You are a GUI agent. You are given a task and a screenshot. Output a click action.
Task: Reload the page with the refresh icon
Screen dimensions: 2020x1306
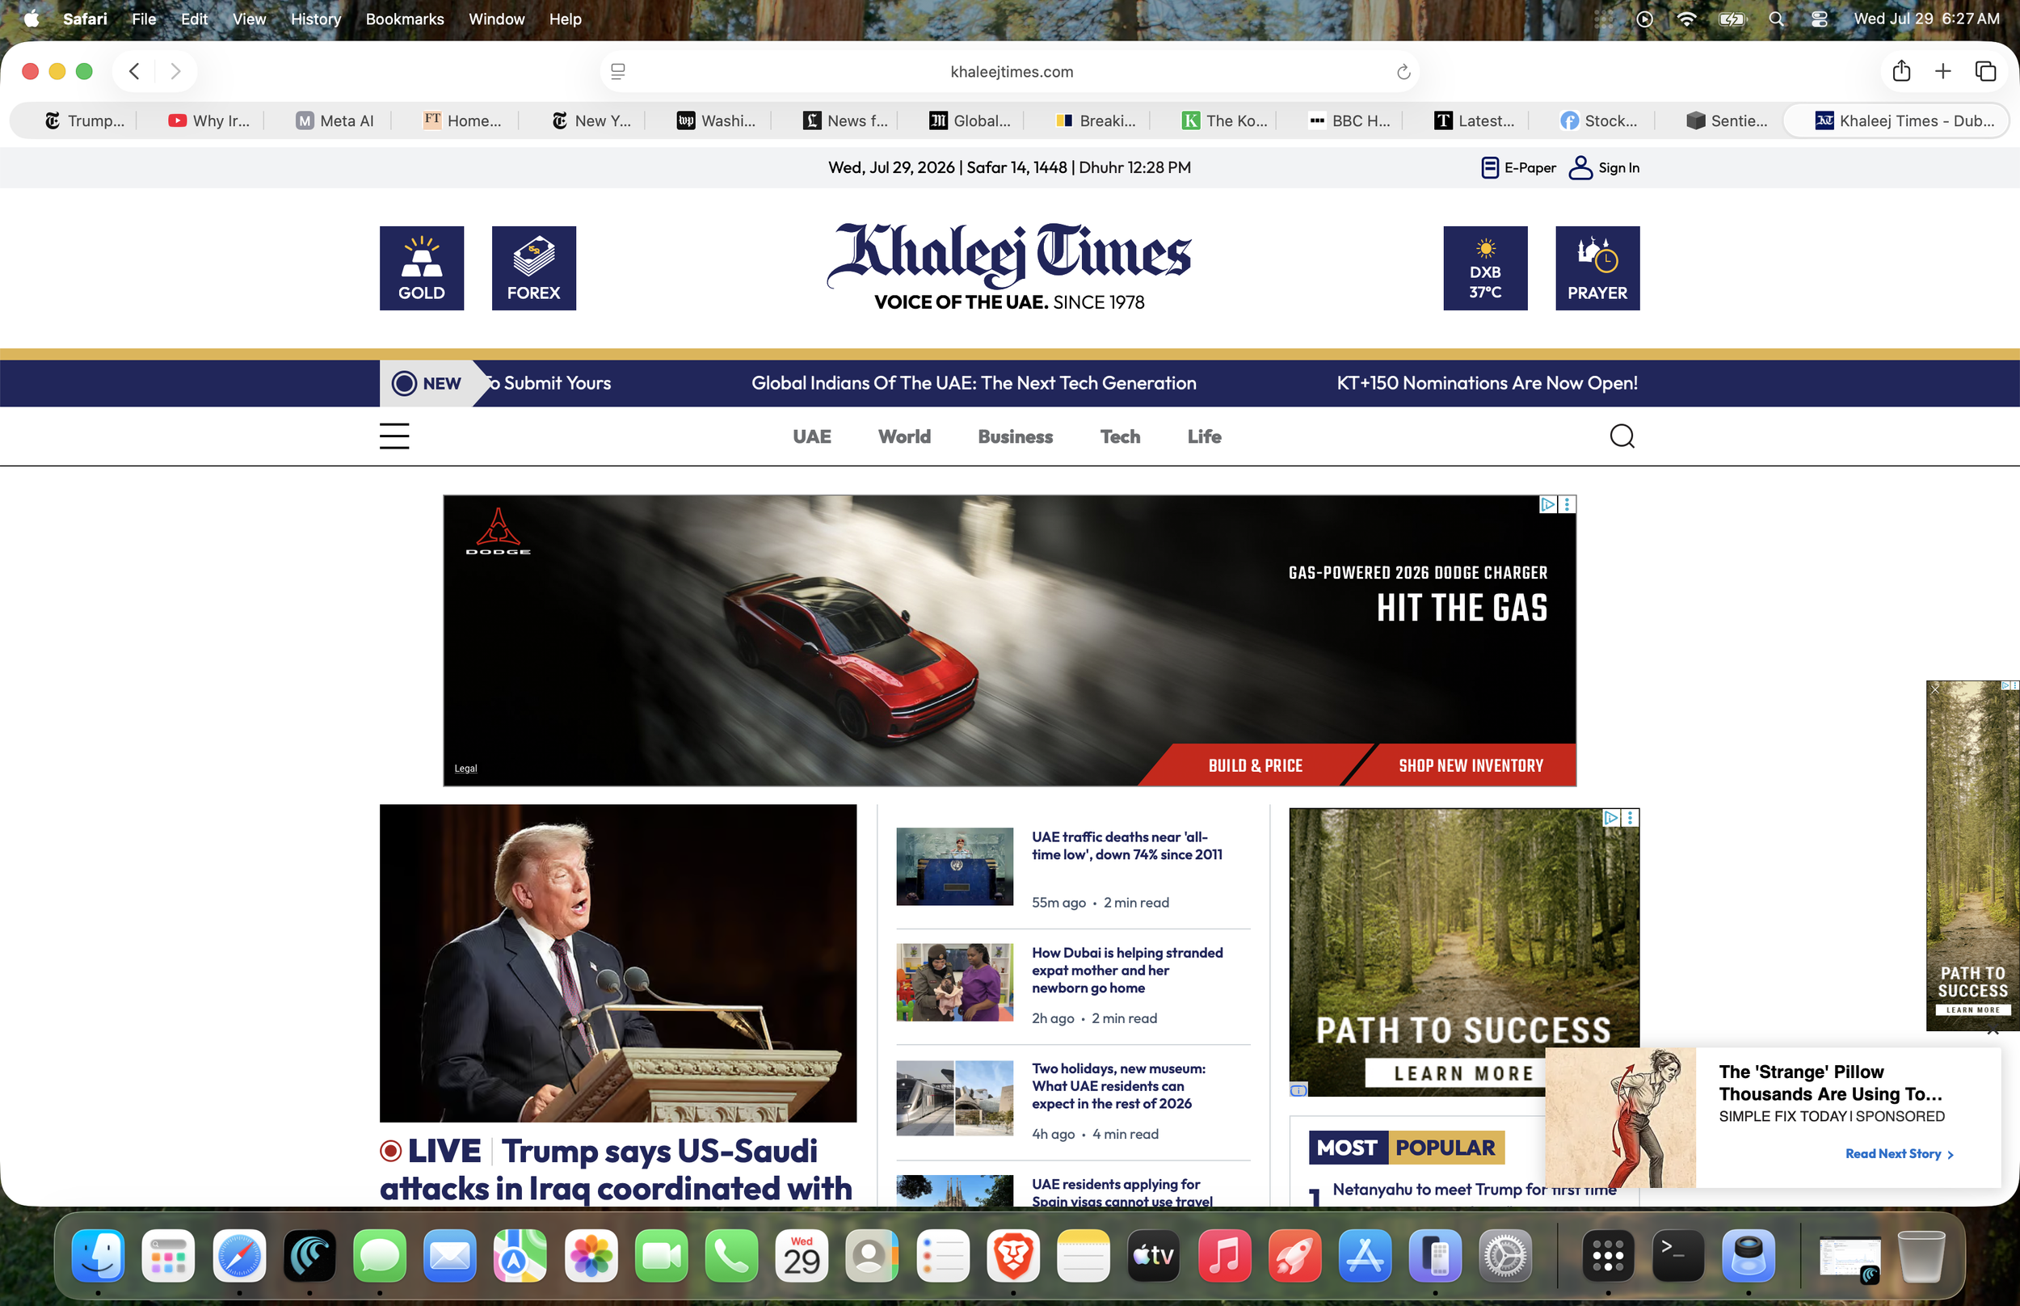point(1403,72)
